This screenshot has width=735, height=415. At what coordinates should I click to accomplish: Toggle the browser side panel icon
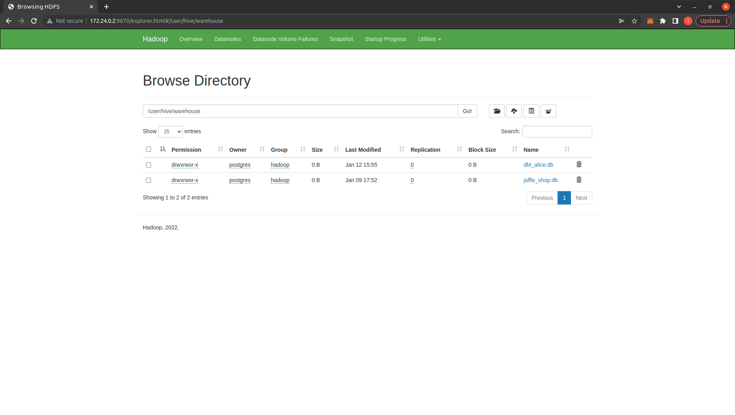[x=675, y=21]
